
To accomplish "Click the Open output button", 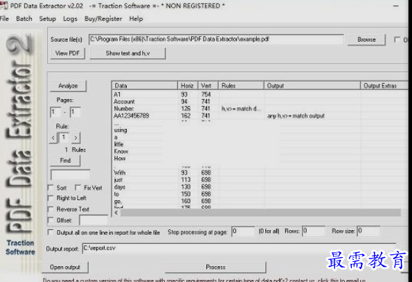I will point(65,267).
